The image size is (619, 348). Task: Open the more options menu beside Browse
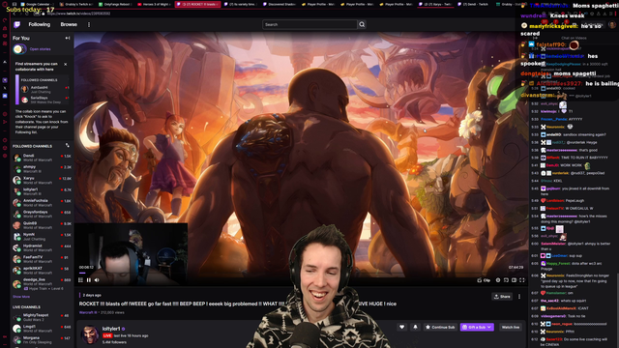pyautogui.click(x=89, y=24)
